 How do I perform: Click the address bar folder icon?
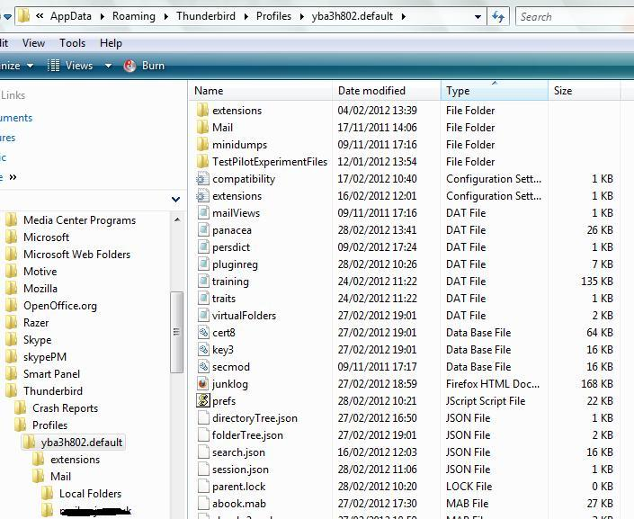(x=24, y=16)
